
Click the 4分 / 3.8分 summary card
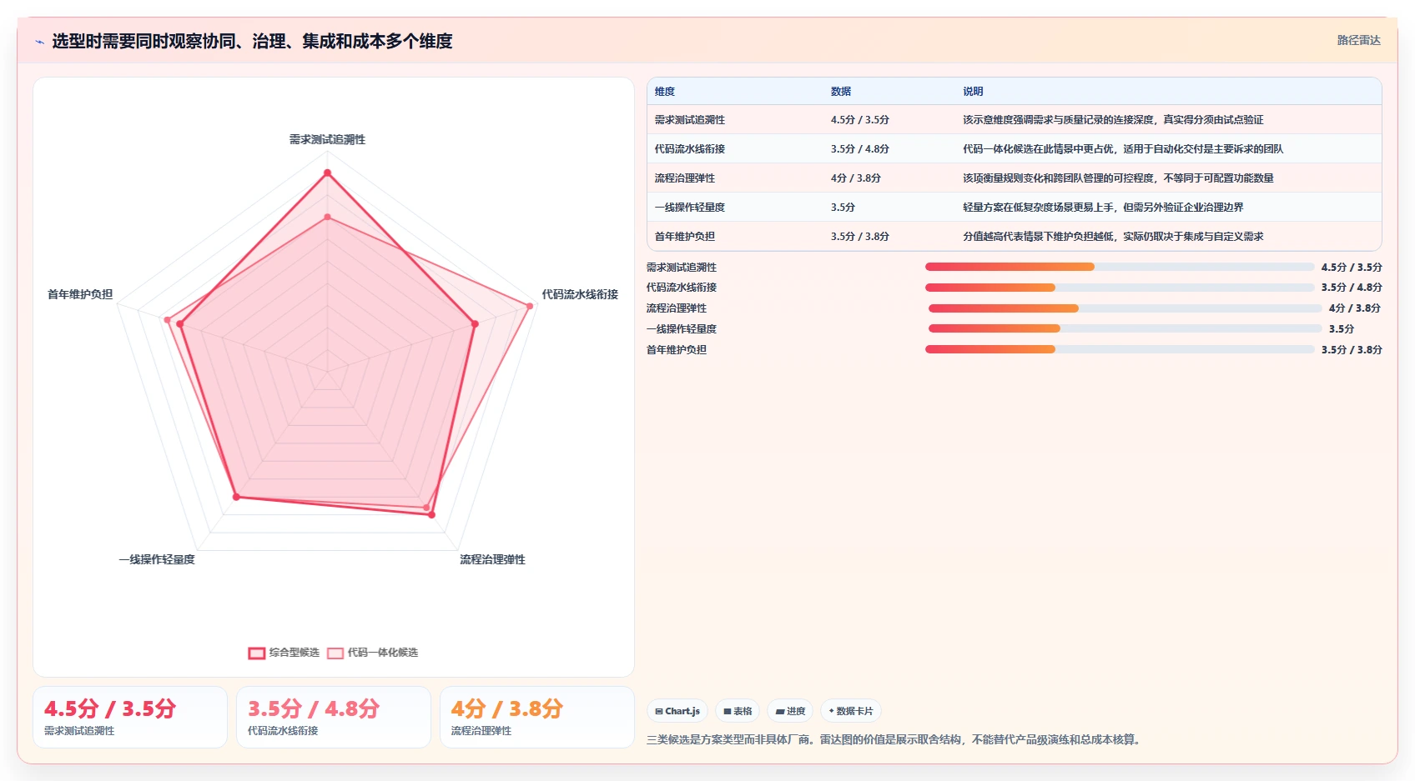click(x=537, y=718)
